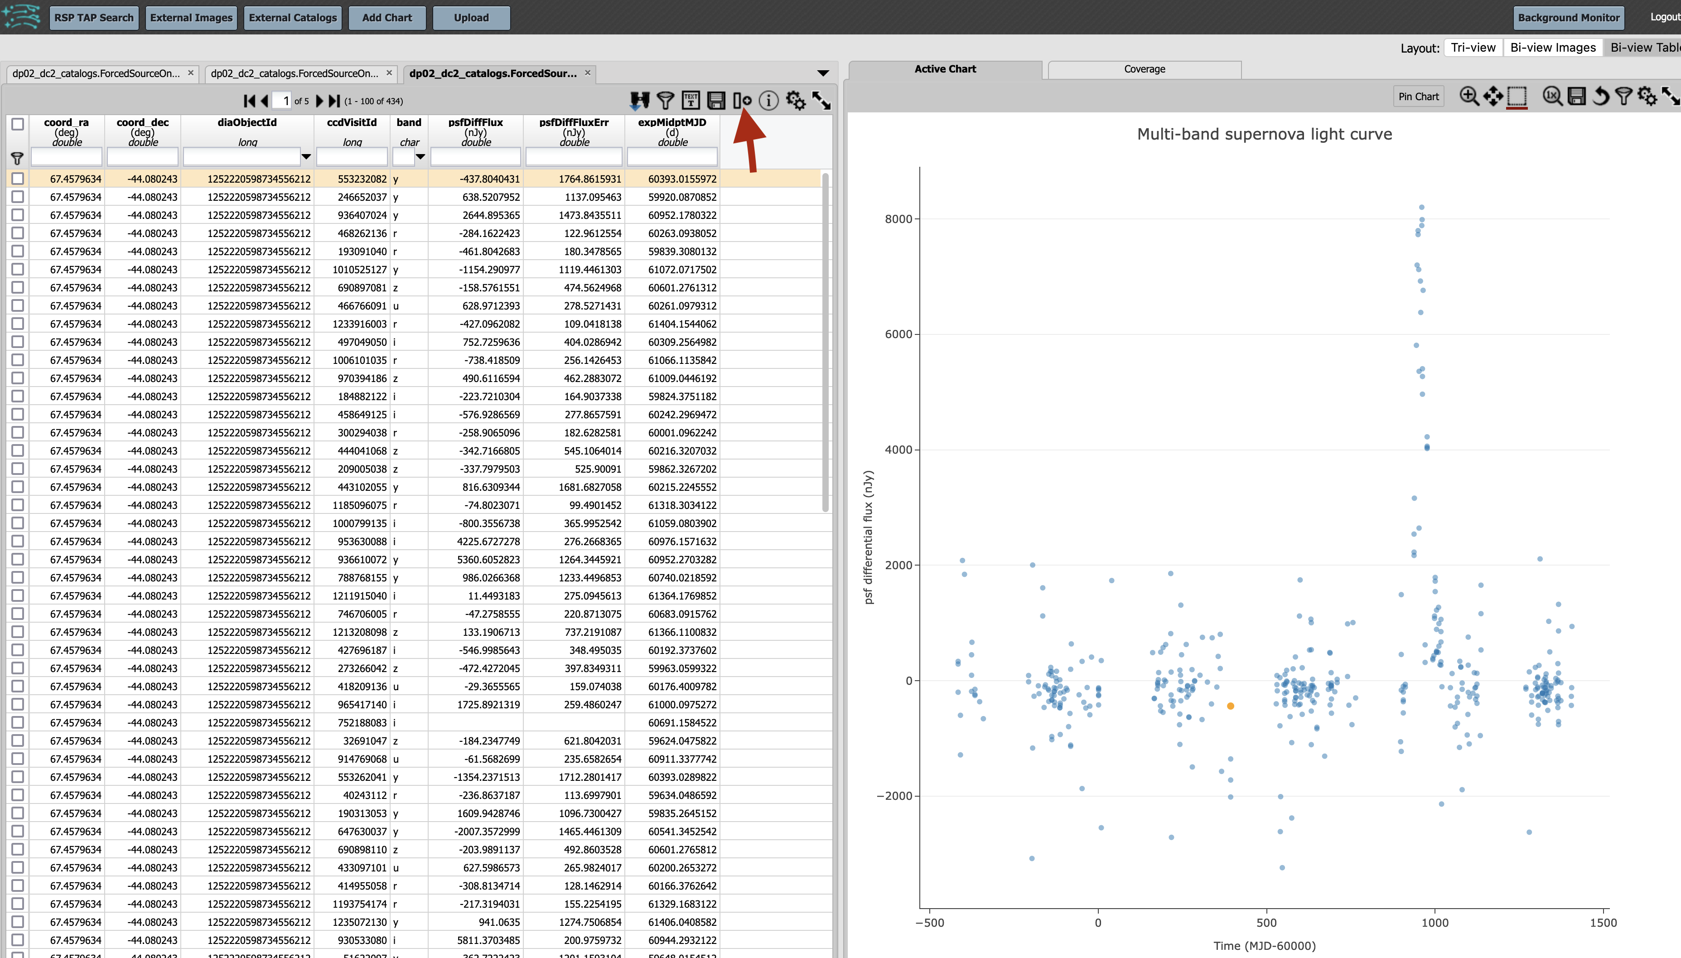Focus coord_ra filter input field
The width and height of the screenshot is (1681, 958).
coord(67,157)
